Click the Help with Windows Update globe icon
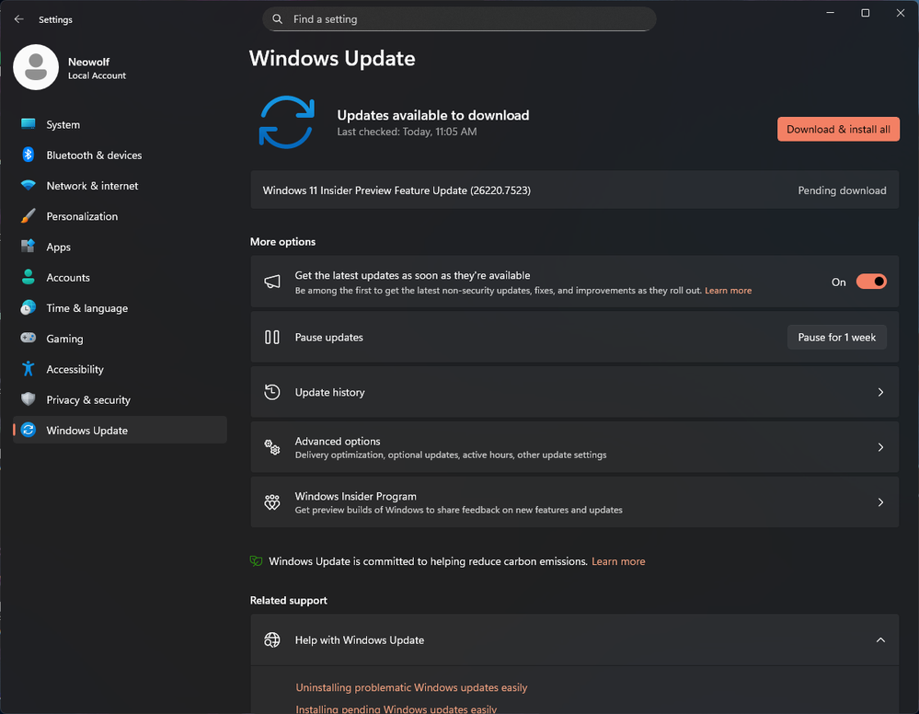This screenshot has height=714, width=919. coord(272,640)
